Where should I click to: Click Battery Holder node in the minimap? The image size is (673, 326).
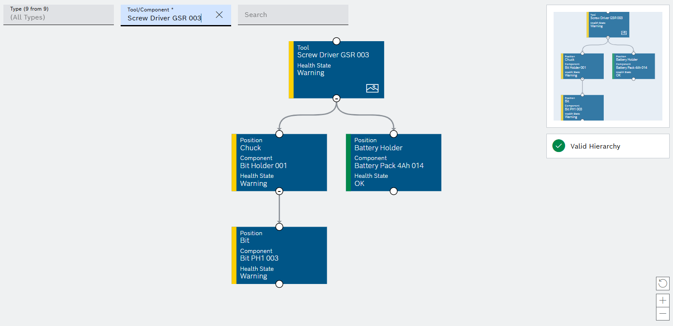tap(633, 66)
